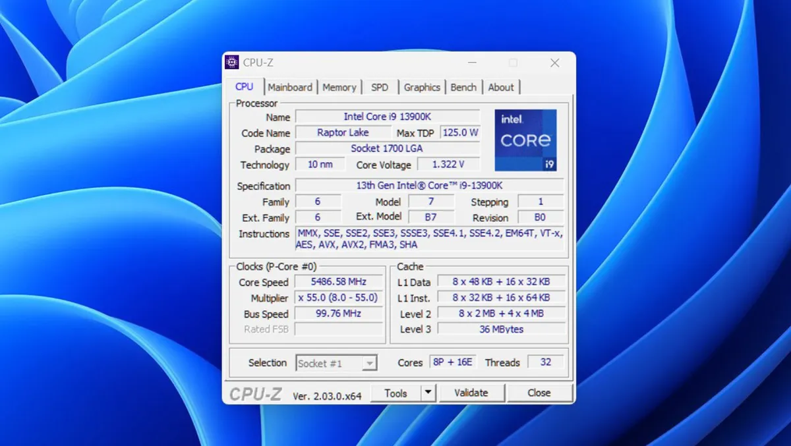Close CPU-Z using title bar X
This screenshot has height=446, width=791.
(555, 63)
